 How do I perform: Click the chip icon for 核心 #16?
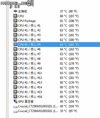point(15,97)
